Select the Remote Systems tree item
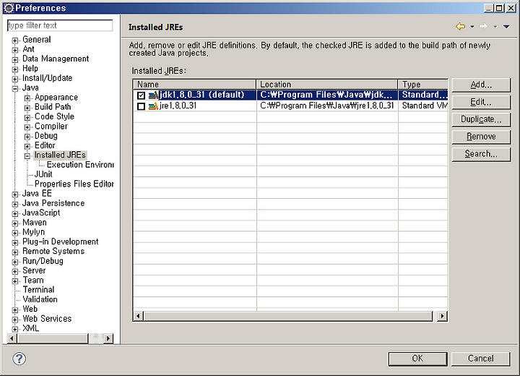This screenshot has width=520, height=376. (53, 252)
